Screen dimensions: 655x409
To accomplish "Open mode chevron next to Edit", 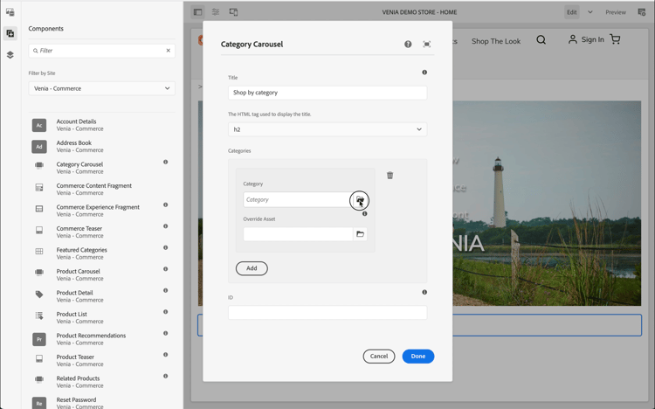I will click(590, 12).
